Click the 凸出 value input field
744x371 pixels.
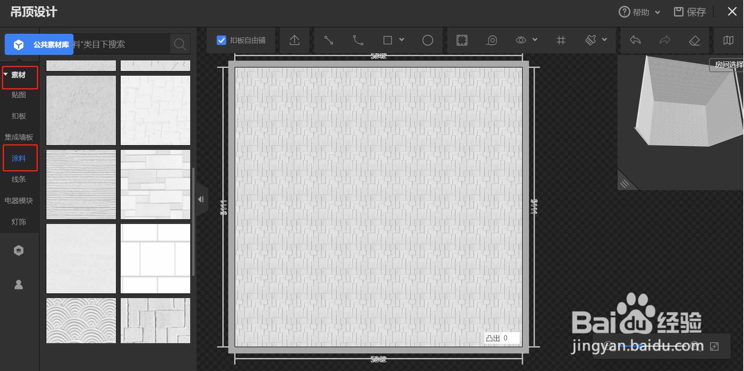[510, 338]
